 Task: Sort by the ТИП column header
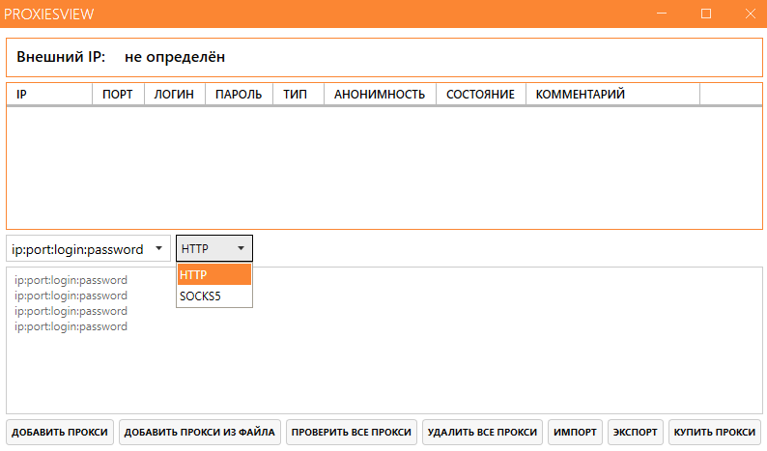pyautogui.click(x=298, y=94)
